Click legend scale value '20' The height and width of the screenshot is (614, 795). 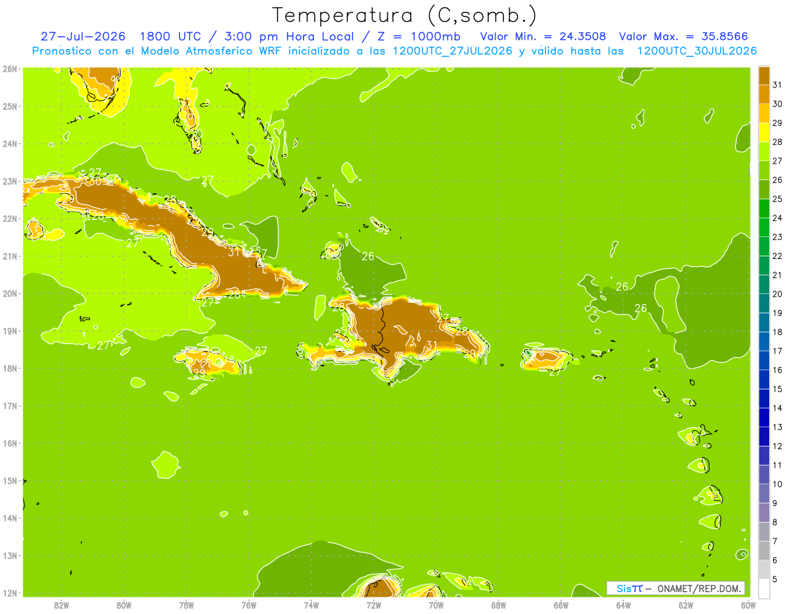tap(777, 294)
